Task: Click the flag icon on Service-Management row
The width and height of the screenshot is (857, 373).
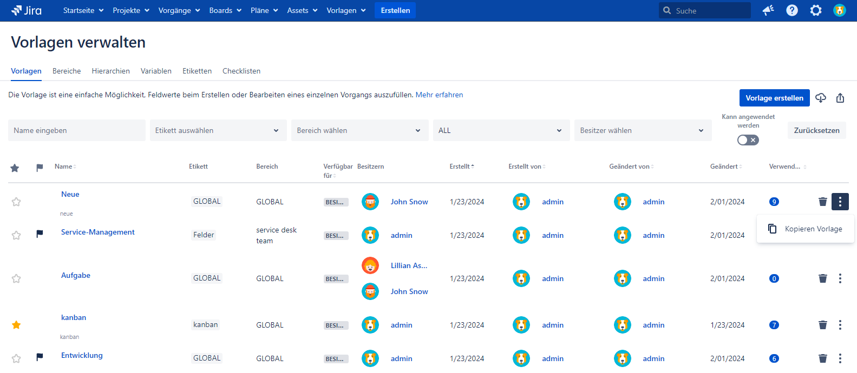Action: pos(40,234)
